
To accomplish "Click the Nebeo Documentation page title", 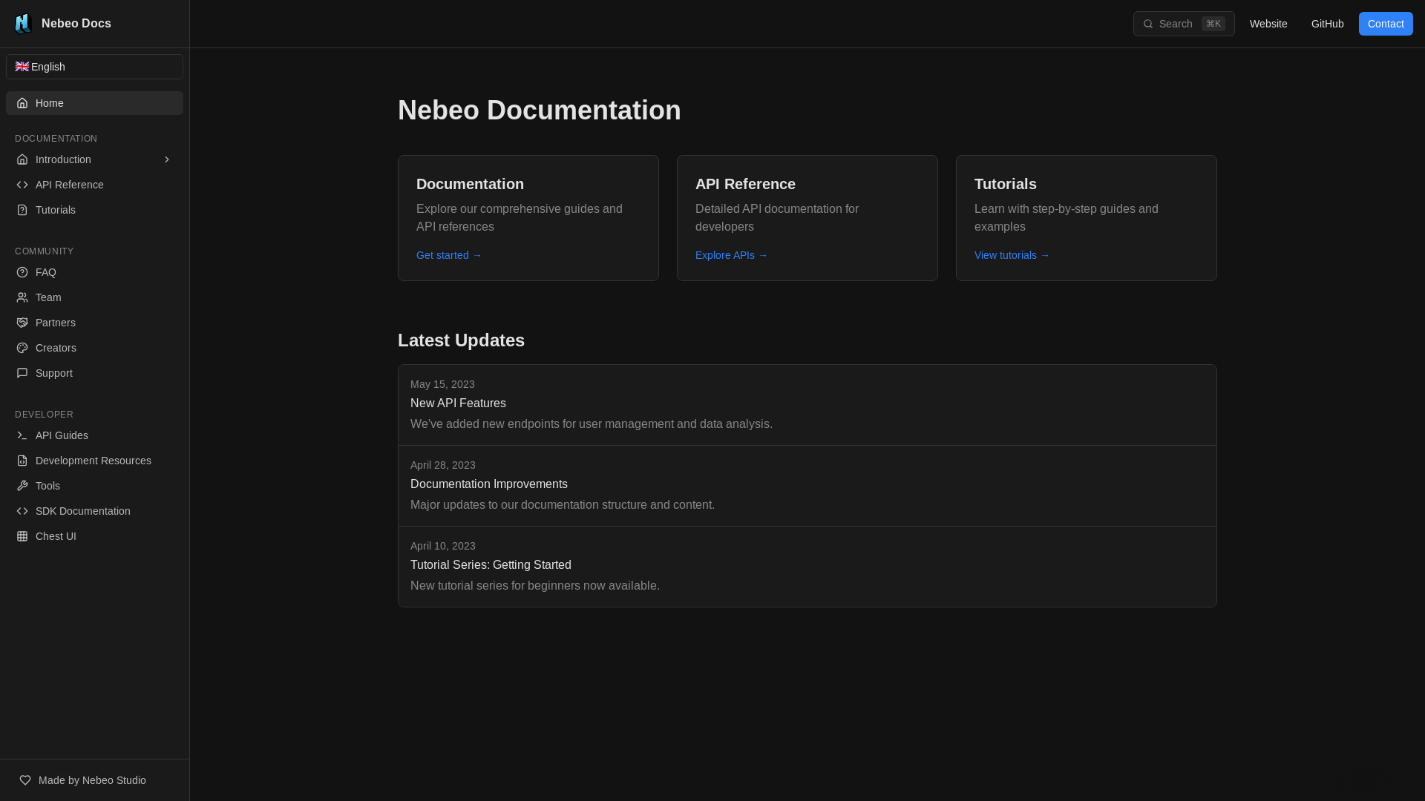I will tap(540, 111).
